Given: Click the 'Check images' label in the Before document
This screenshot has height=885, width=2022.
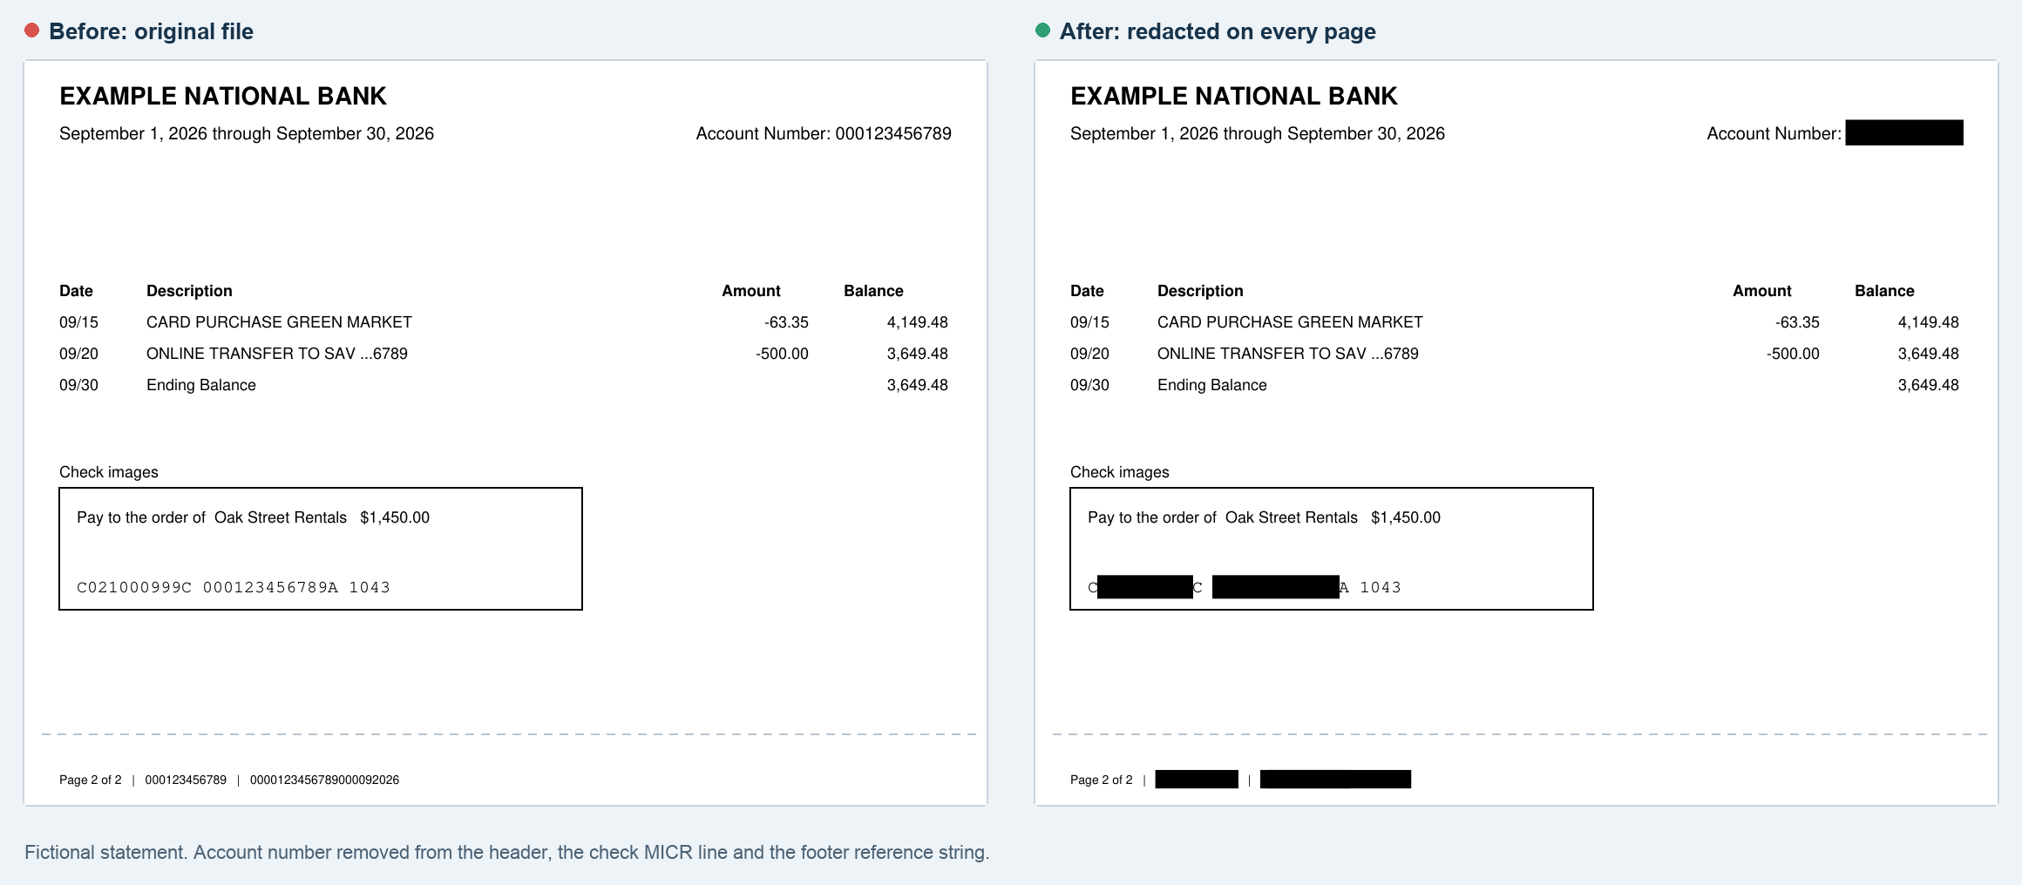Looking at the screenshot, I should click(109, 472).
